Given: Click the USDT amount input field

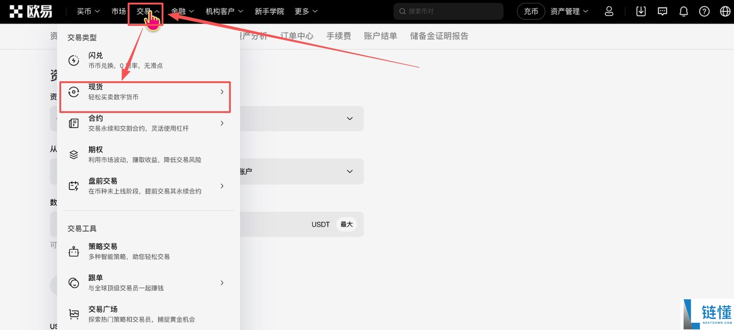Looking at the screenshot, I should click(x=207, y=224).
